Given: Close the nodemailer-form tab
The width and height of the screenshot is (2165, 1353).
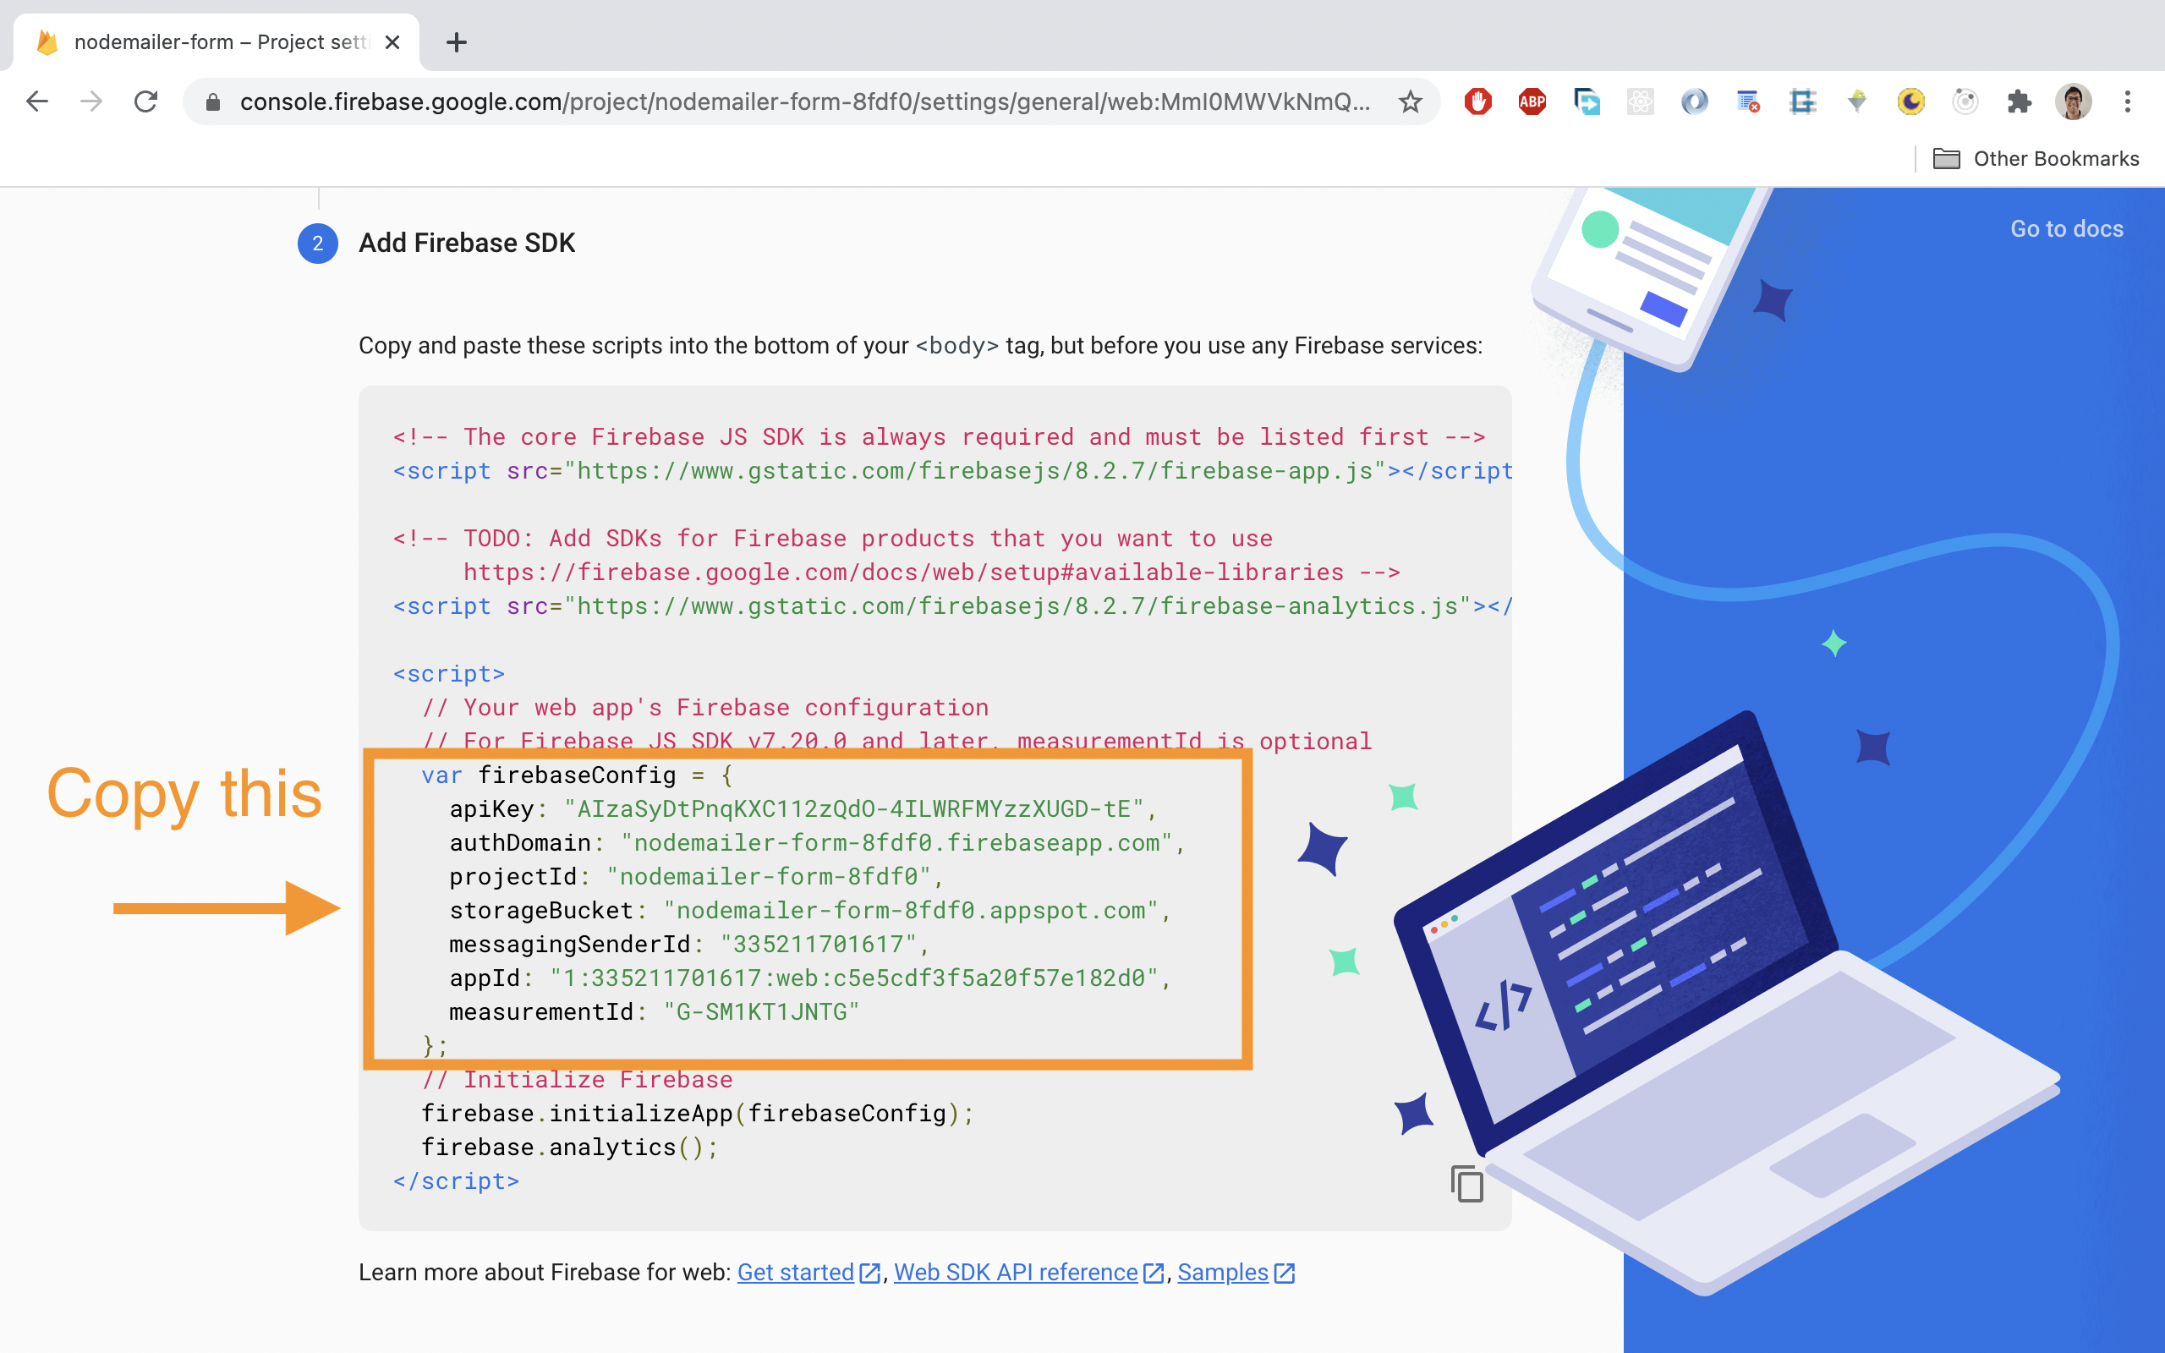Looking at the screenshot, I should point(392,42).
